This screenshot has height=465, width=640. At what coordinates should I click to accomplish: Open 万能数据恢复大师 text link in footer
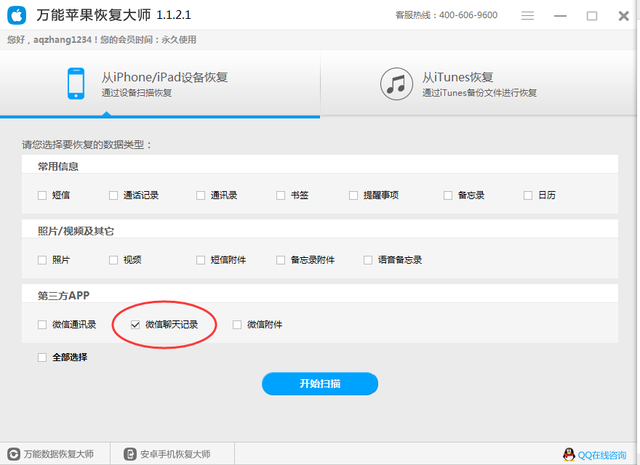pos(59,454)
